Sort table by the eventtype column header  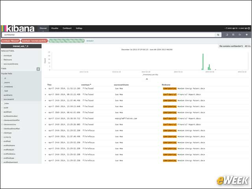point(86,85)
